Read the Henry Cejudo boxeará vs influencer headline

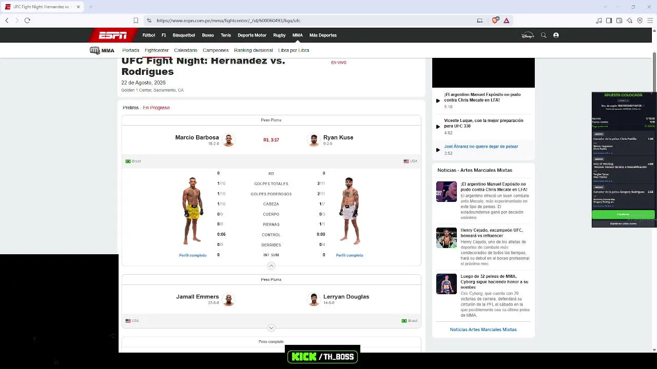(492, 233)
